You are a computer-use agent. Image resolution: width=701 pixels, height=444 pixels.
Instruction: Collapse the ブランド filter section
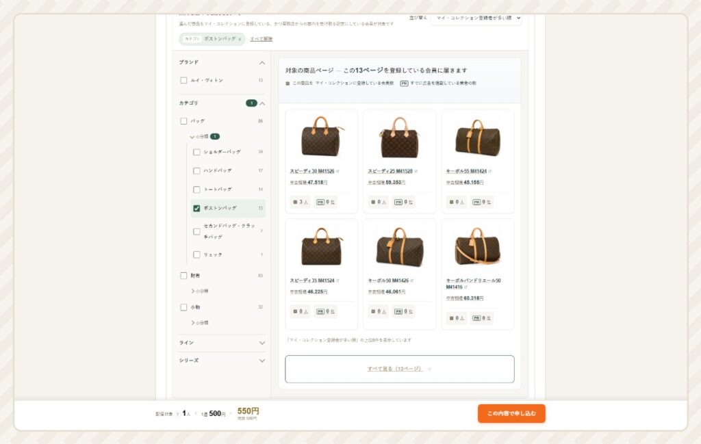[x=262, y=62]
